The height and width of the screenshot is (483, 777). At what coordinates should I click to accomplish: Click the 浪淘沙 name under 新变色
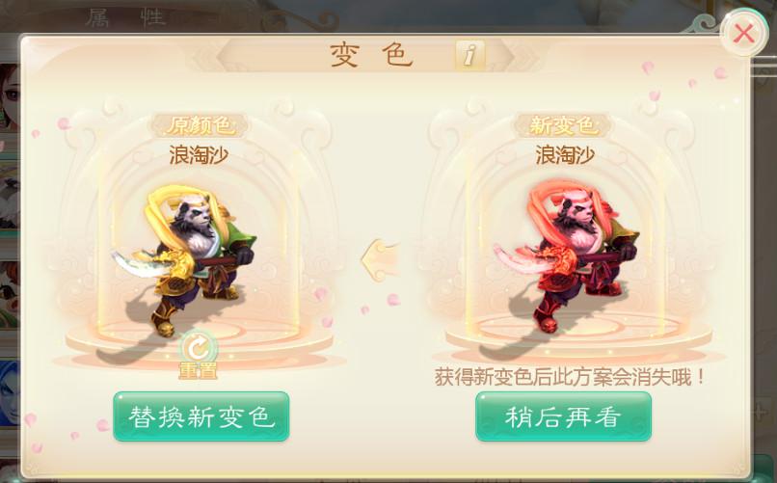click(565, 155)
